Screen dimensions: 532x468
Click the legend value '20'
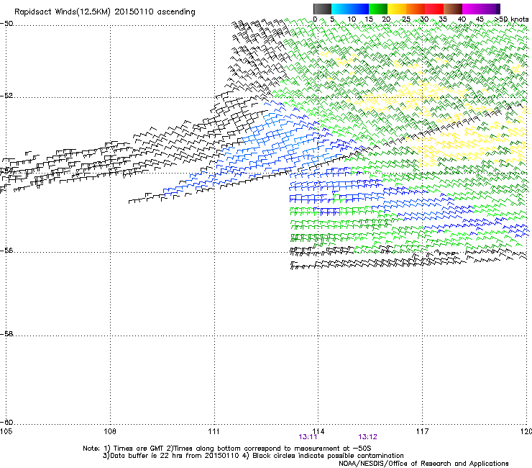386,19
